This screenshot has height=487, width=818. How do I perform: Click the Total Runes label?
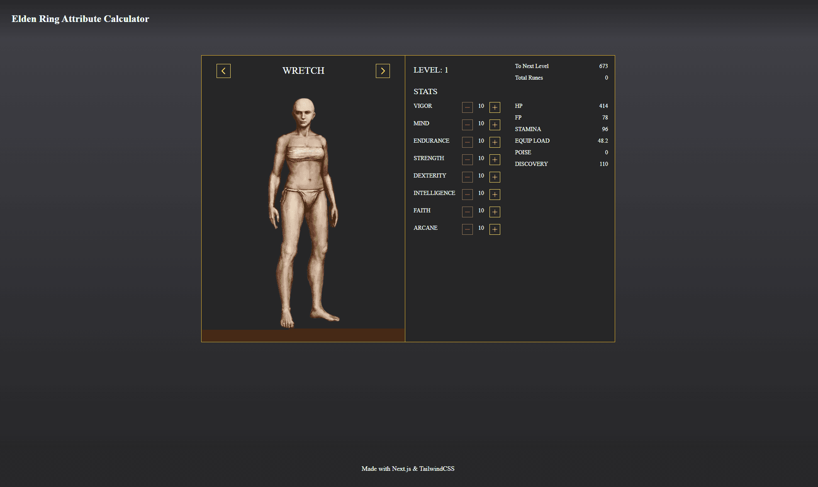[x=529, y=78]
